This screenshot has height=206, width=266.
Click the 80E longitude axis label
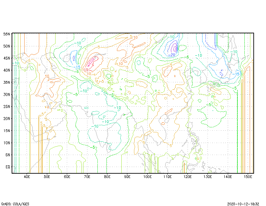coord(107,177)
